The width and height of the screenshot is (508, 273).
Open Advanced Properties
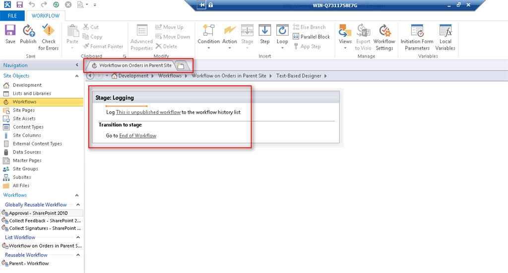pos(141,38)
